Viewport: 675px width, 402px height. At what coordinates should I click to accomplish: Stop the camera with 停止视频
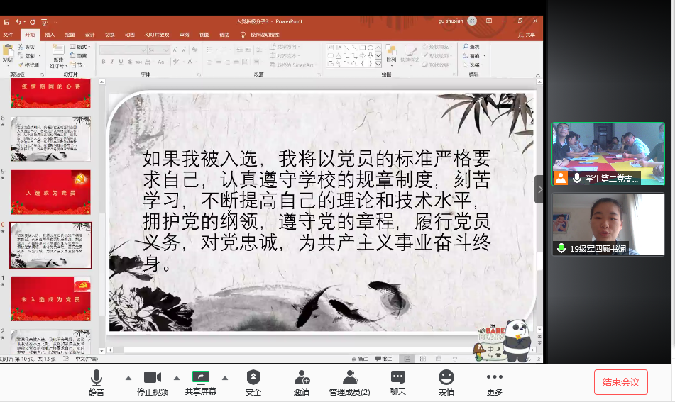152,381
